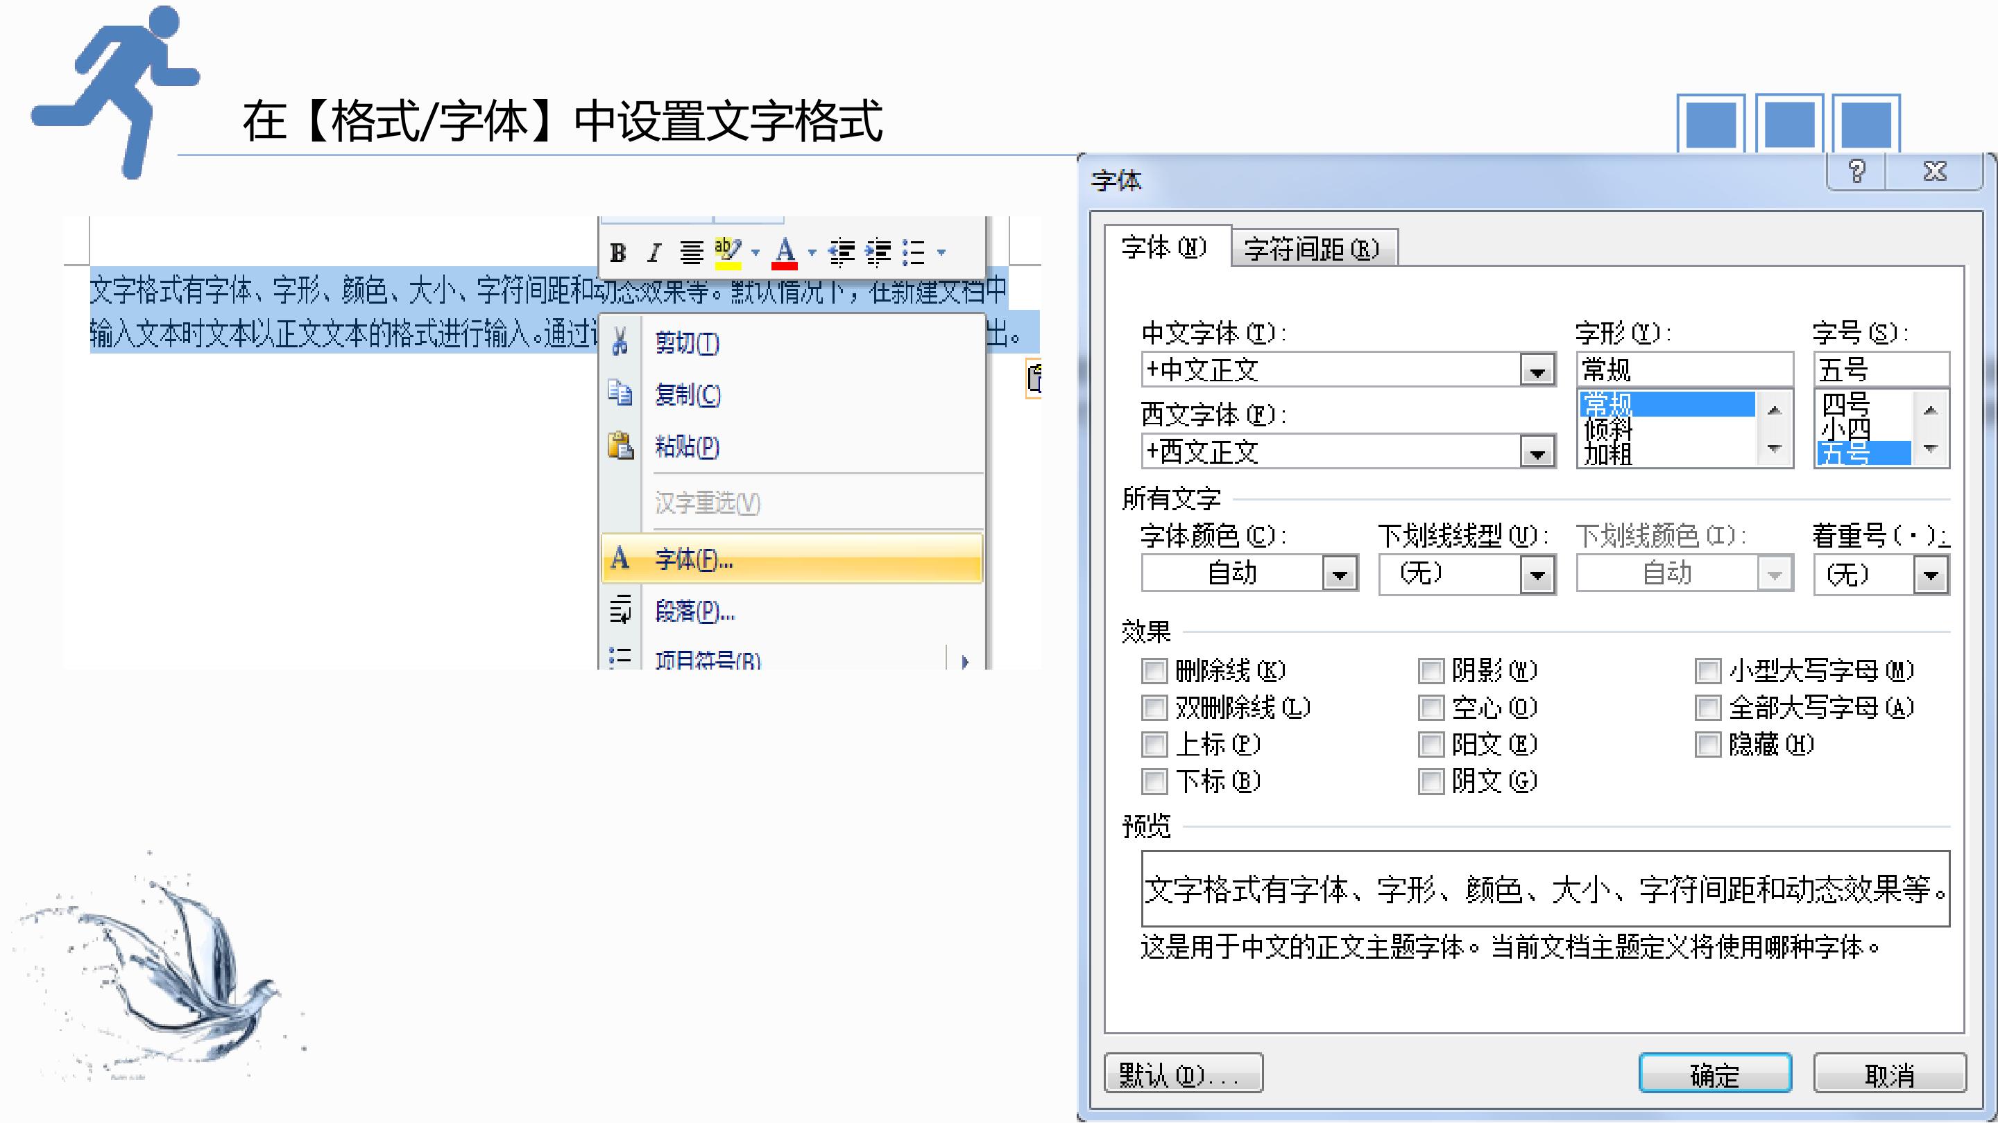Image resolution: width=1998 pixels, height=1123 pixels.
Task: Open the 字体颜色 color dropdown
Action: coord(1340,574)
